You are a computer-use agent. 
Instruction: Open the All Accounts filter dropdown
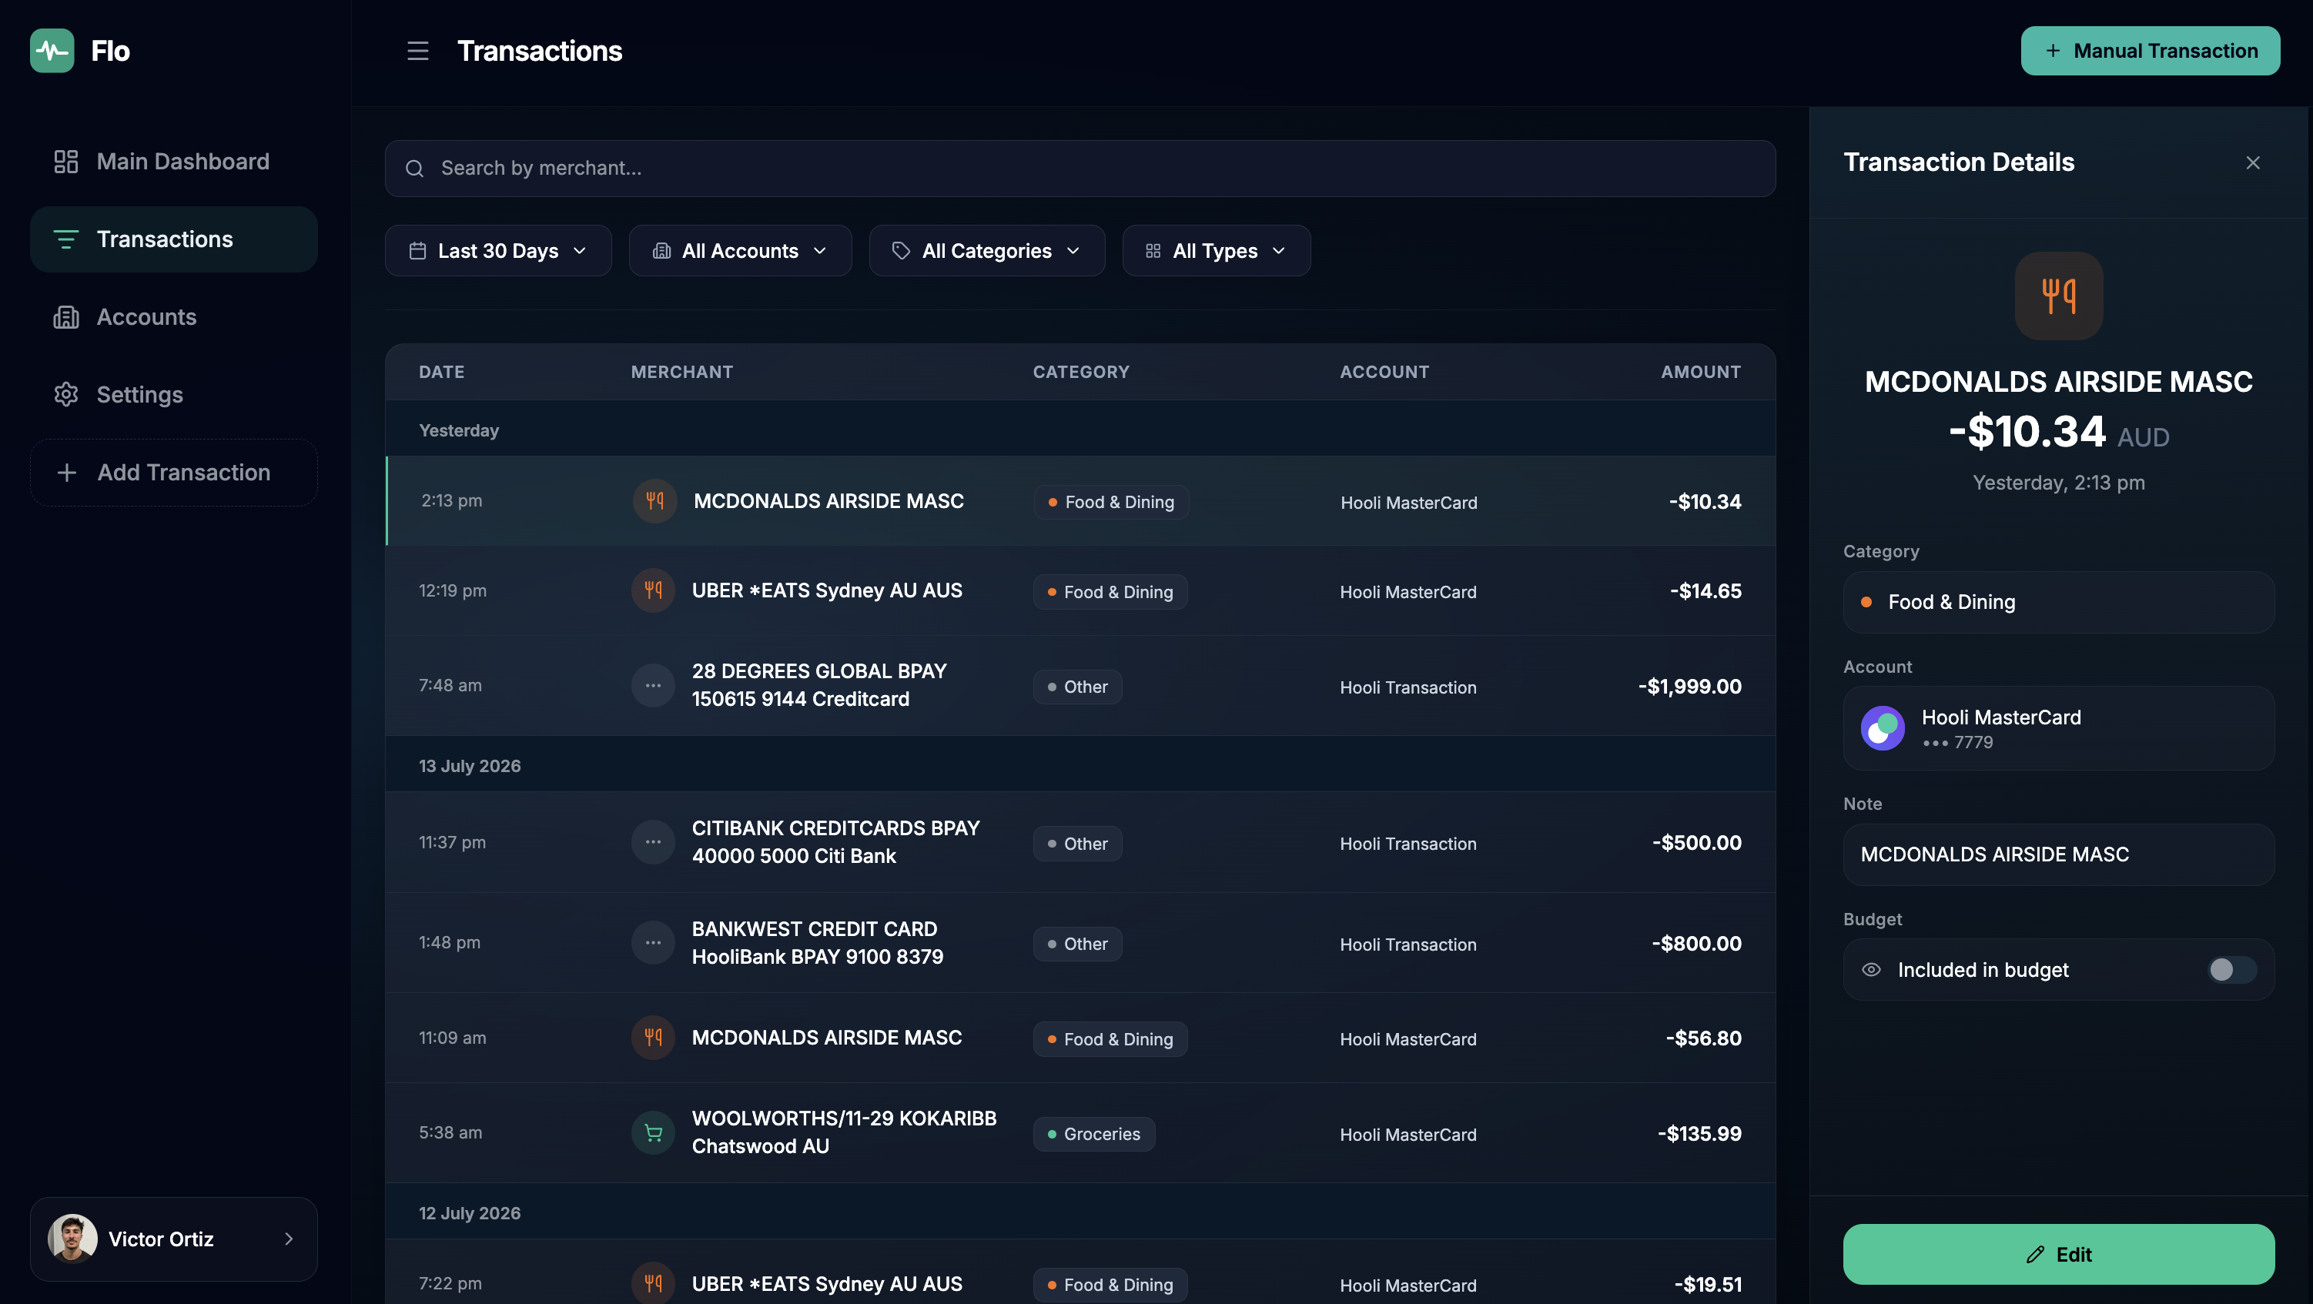point(740,251)
